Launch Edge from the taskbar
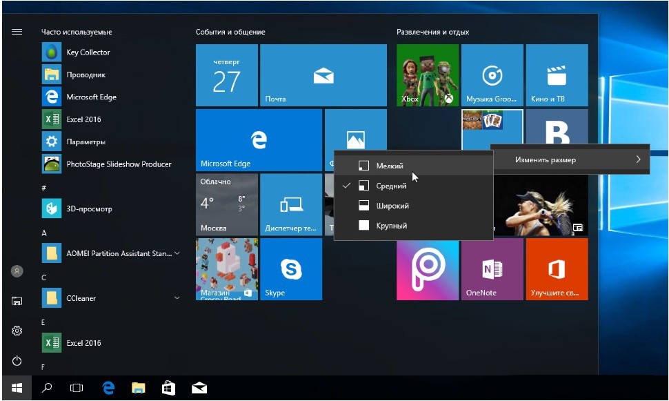 click(x=108, y=388)
